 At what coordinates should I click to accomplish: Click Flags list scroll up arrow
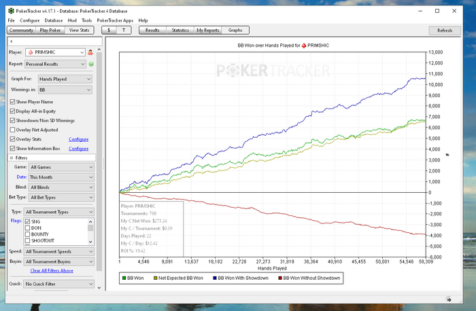pos(90,221)
